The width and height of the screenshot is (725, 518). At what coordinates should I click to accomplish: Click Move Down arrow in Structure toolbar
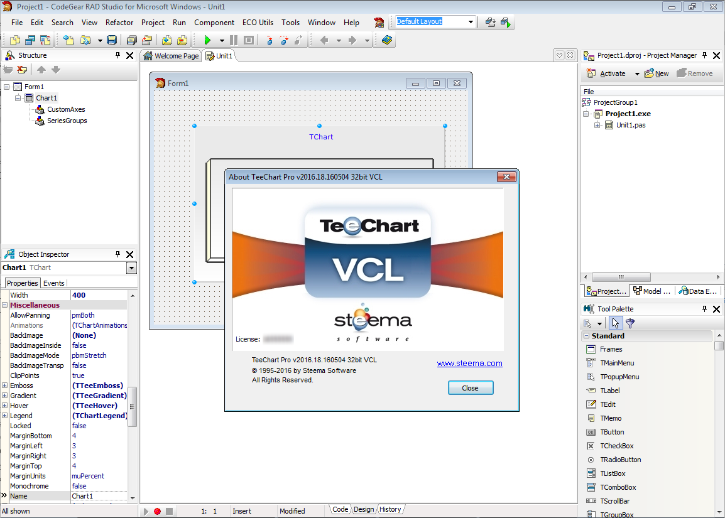coord(56,70)
